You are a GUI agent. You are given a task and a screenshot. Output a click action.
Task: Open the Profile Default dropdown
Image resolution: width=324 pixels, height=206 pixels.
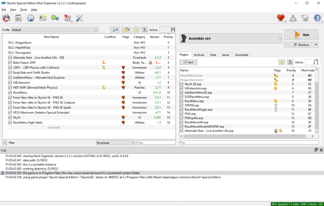(x=55, y=30)
